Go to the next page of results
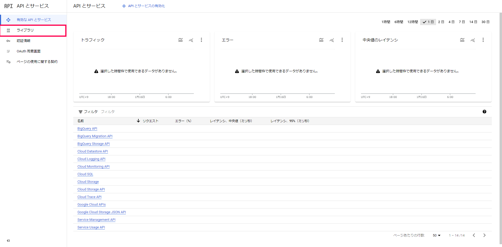Screen dimensions: 502x247 484,235
